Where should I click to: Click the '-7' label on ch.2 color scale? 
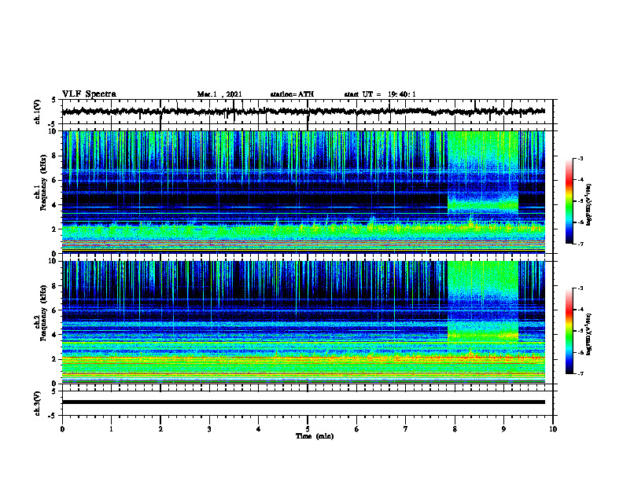coord(581,373)
